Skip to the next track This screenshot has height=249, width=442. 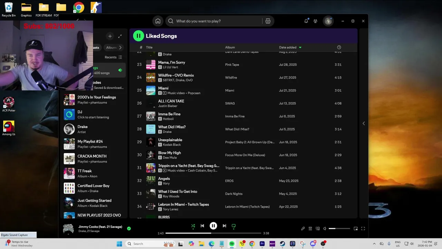[x=224, y=226]
